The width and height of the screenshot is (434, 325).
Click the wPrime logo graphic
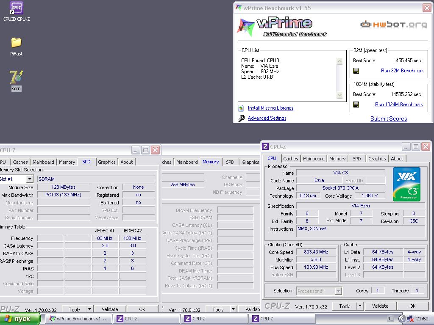coord(282,27)
